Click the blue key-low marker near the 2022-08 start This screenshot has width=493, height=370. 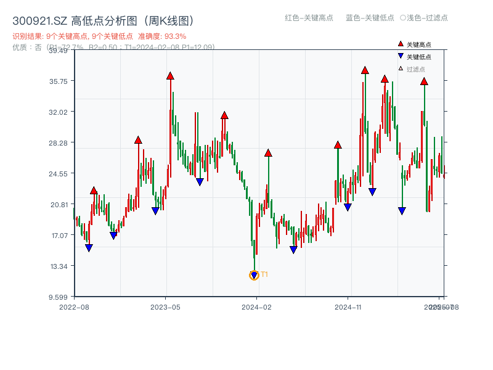pyautogui.click(x=88, y=247)
